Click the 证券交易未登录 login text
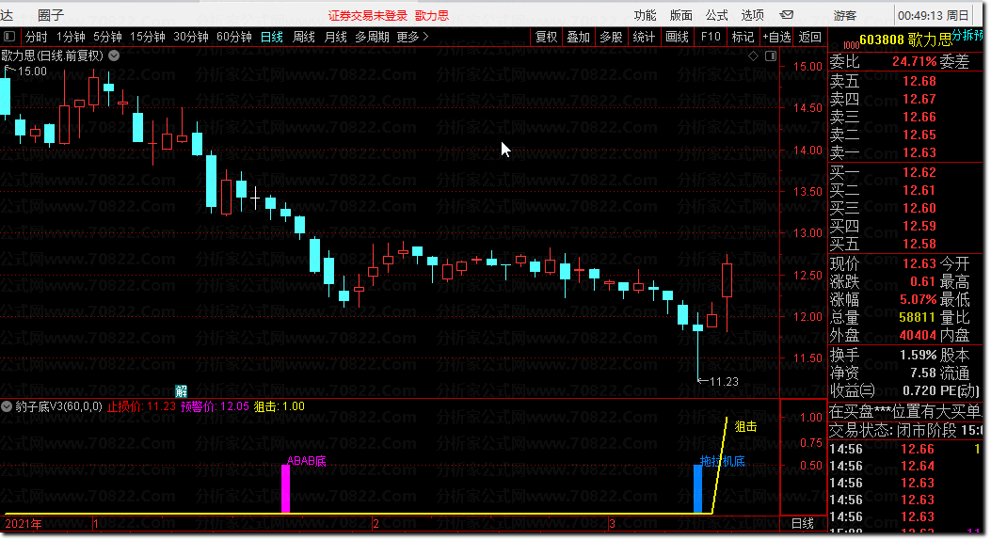The height and width of the screenshot is (540, 991). pos(368,15)
